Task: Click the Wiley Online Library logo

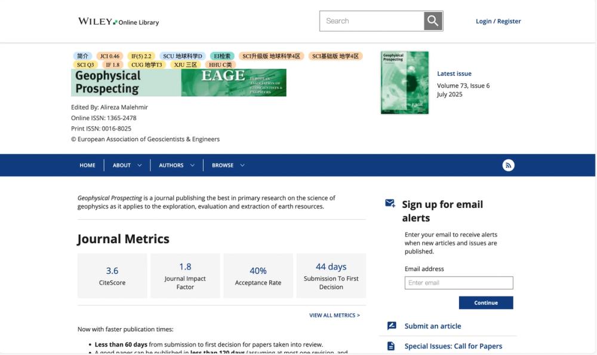Action: pyautogui.click(x=118, y=22)
